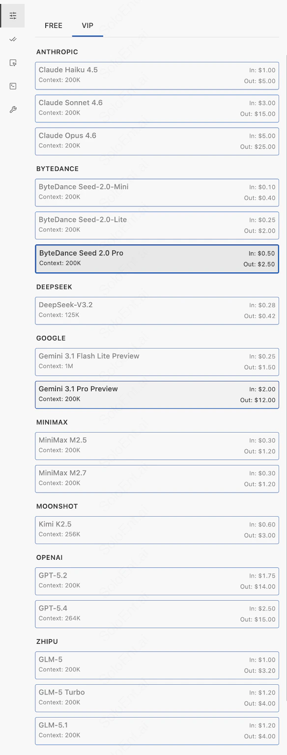Pick the ByteDance Seed 2.0 Pro card
287x755 pixels.
[157, 259]
